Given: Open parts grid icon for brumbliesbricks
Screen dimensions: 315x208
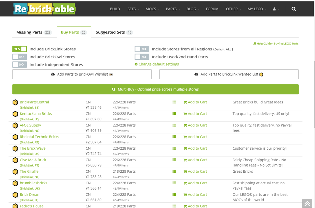Looking at the screenshot, I should pyautogui.click(x=174, y=183).
